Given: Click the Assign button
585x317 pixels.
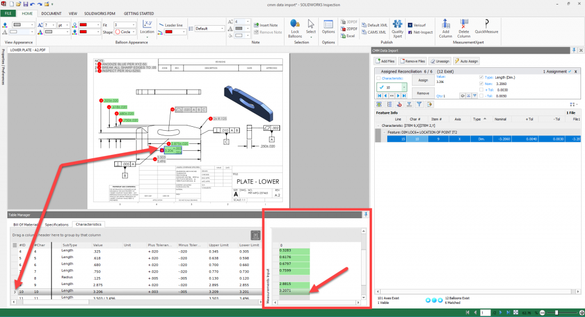Looking at the screenshot, I should tap(423, 80).
